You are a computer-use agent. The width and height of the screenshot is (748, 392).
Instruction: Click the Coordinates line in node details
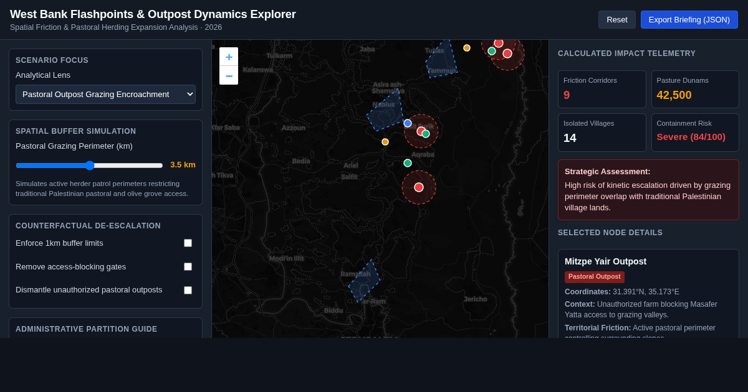click(622, 292)
